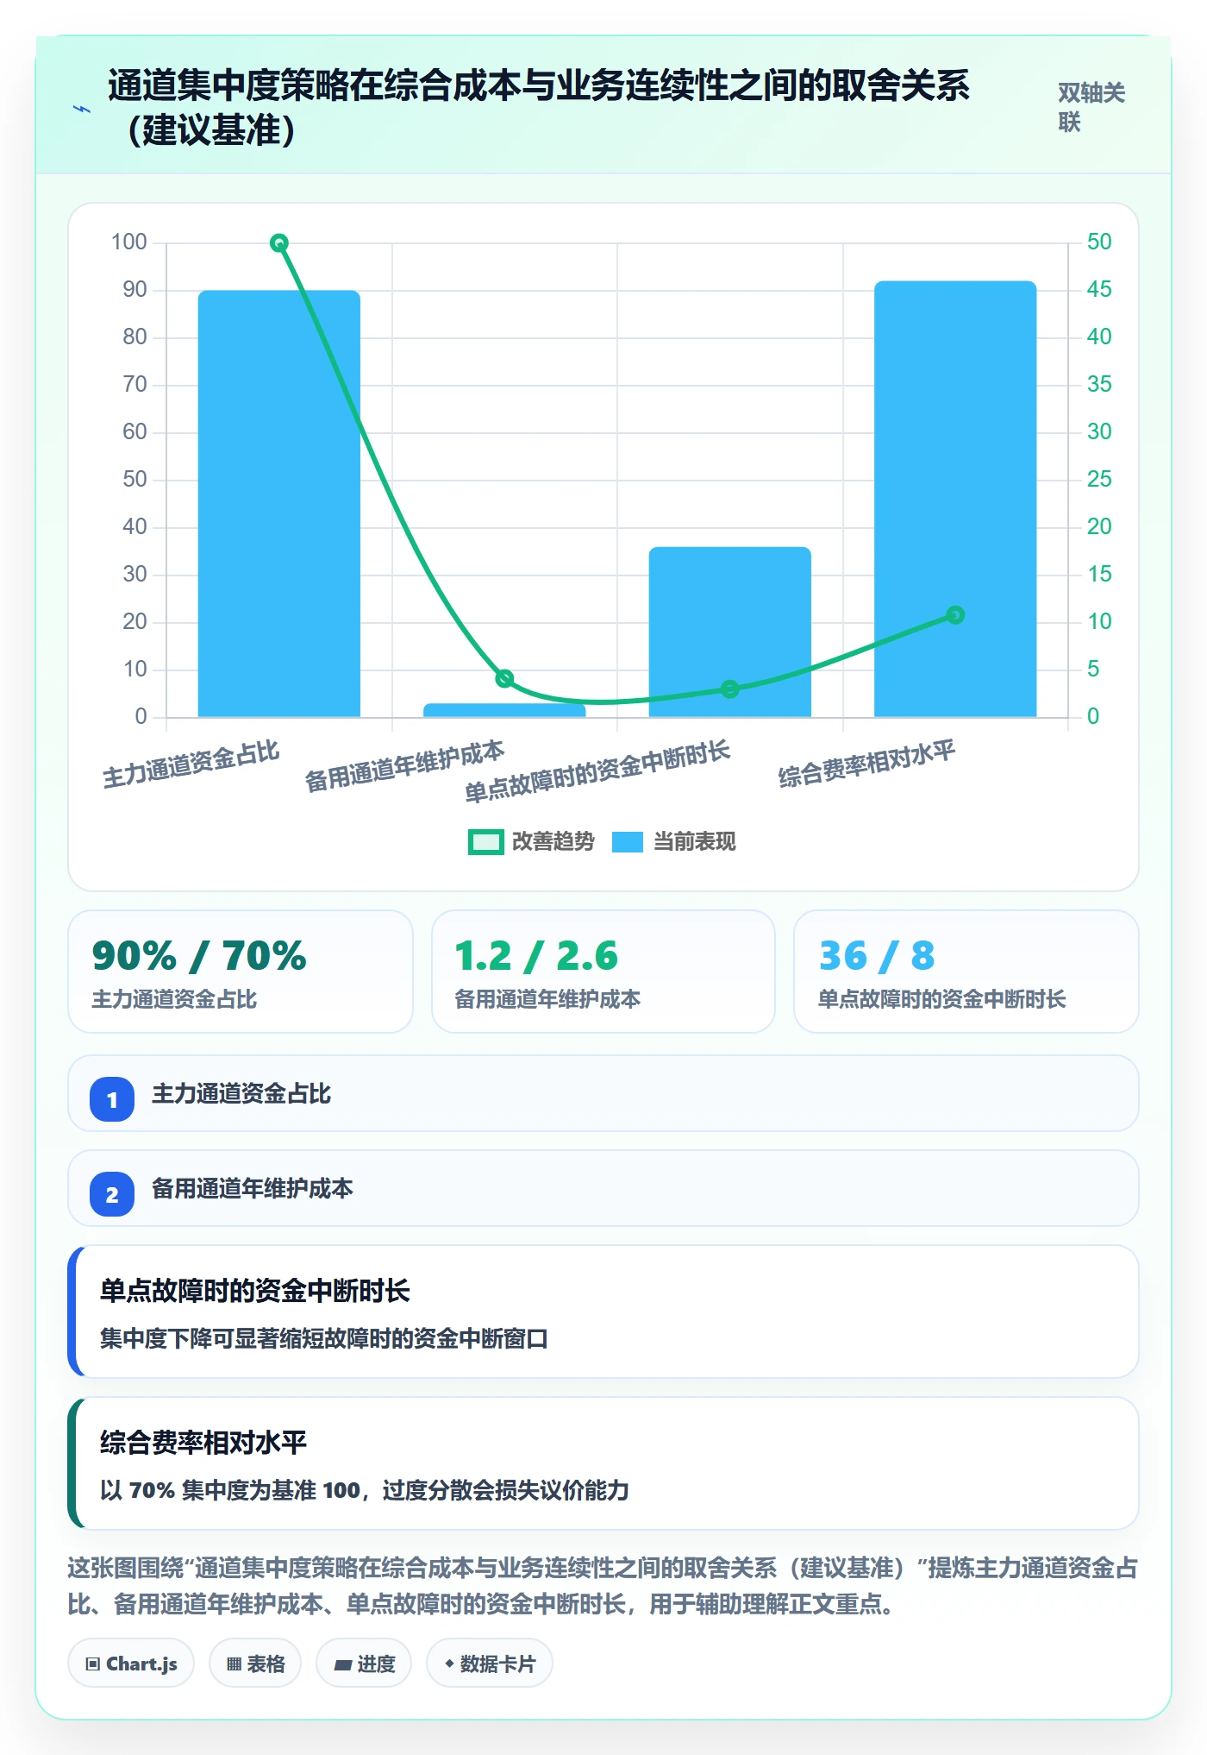This screenshot has width=1207, height=1755.
Task: Click the grid icon in the 表格 tag
Action: click(x=234, y=1664)
